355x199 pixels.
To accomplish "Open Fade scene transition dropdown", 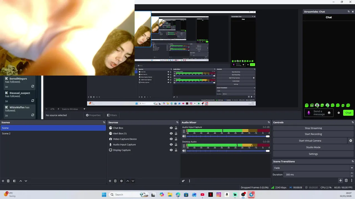I will (x=313, y=168).
